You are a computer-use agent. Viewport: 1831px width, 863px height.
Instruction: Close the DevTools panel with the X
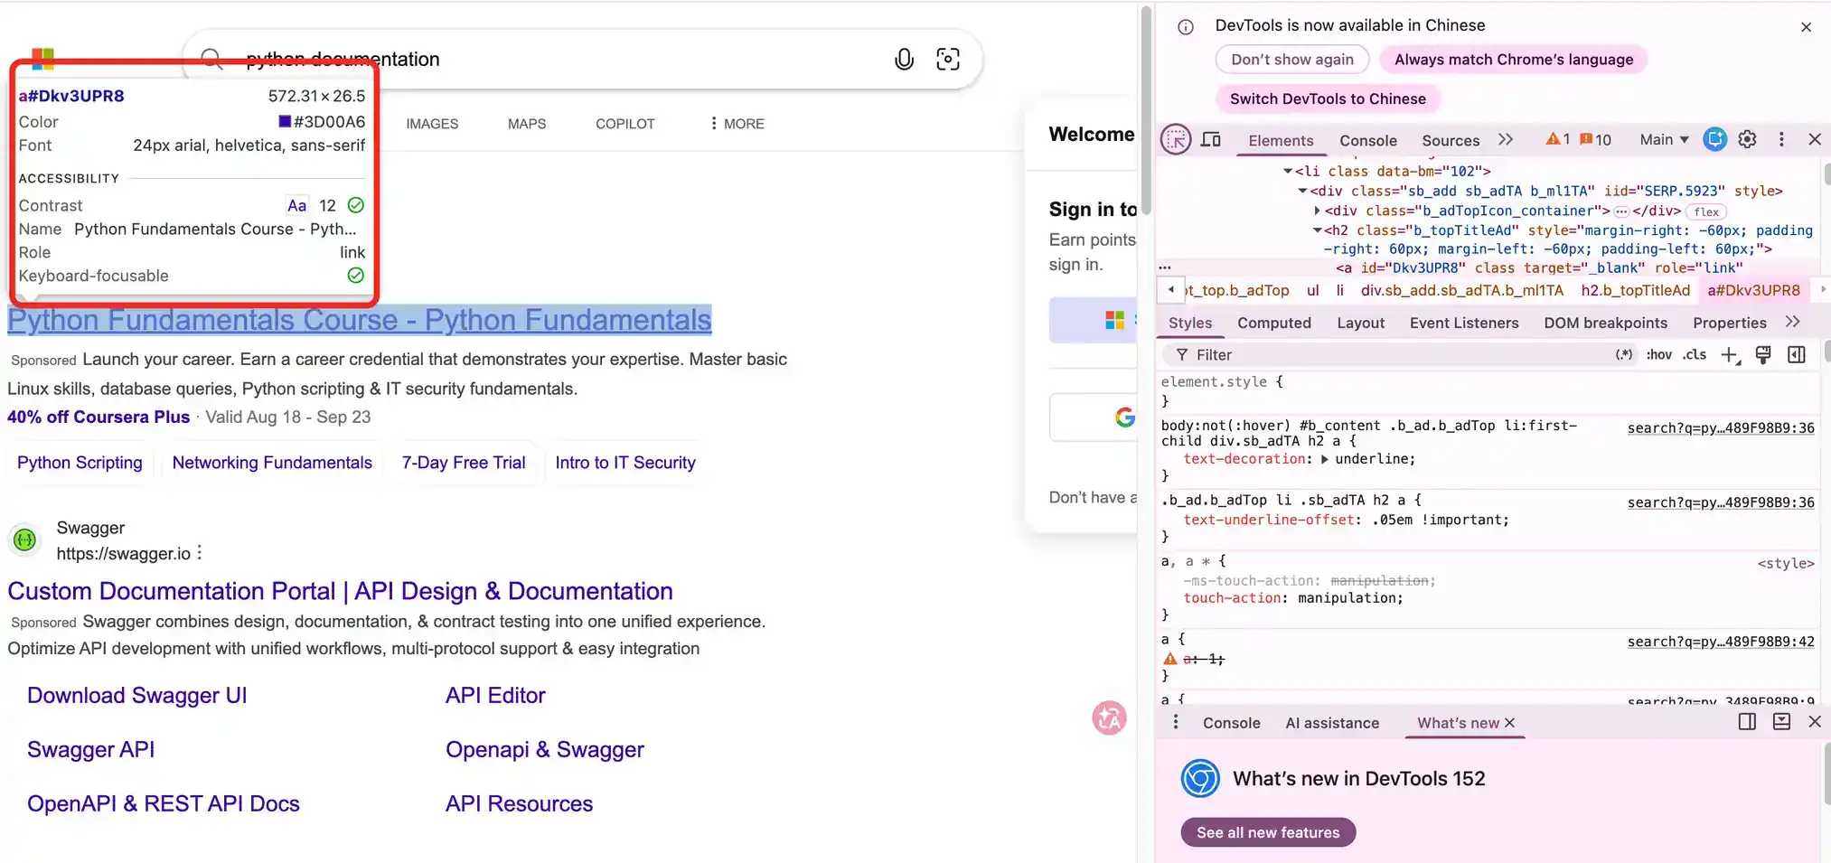tap(1815, 139)
